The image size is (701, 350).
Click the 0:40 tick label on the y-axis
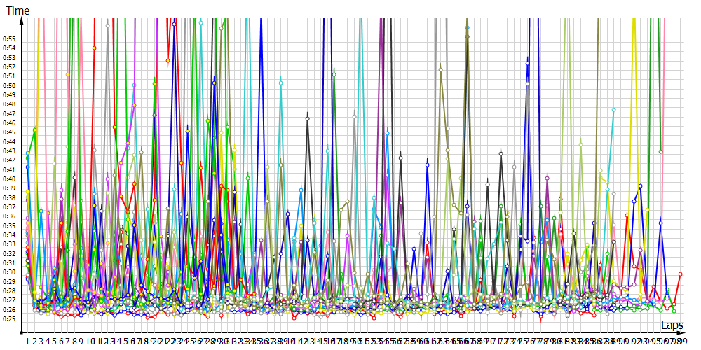tap(9, 178)
